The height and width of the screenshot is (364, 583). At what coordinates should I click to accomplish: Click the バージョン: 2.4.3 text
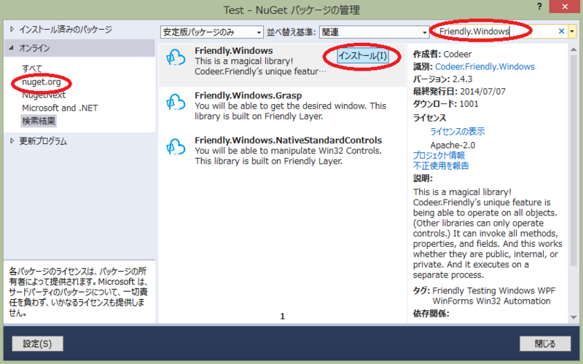pos(442,79)
